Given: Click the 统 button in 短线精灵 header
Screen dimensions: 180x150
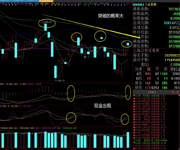Looking at the screenshot, I should click(173, 92).
